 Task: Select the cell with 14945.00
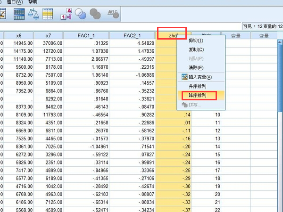point(19,43)
